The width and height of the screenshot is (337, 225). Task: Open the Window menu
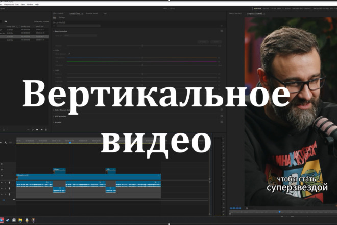click(30, 4)
